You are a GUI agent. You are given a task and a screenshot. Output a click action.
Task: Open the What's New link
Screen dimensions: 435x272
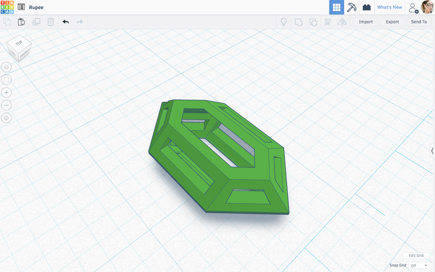[390, 7]
